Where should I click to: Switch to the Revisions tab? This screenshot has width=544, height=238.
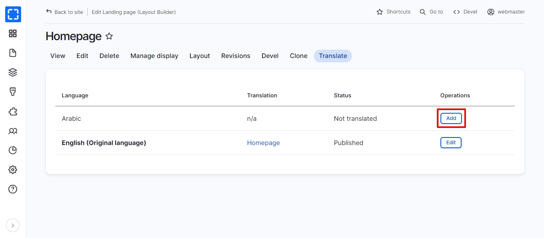pyautogui.click(x=236, y=56)
